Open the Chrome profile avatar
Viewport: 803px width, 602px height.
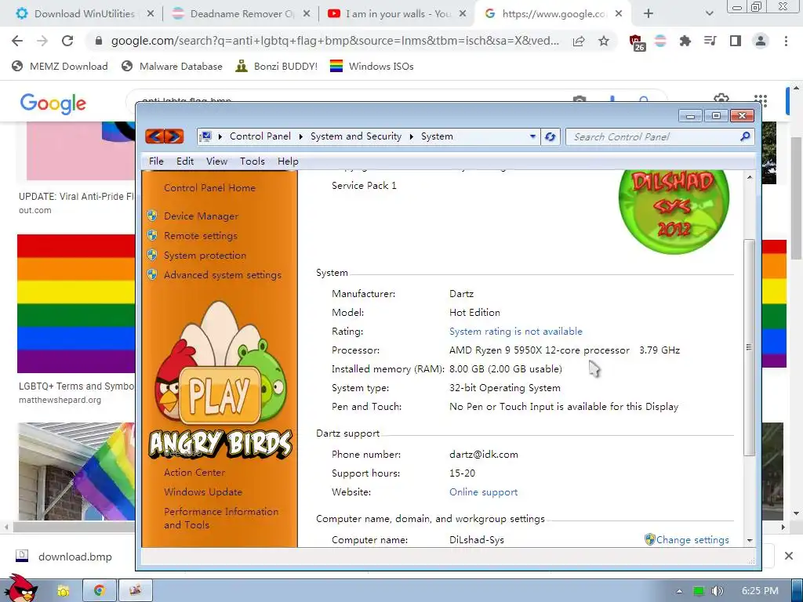point(761,41)
